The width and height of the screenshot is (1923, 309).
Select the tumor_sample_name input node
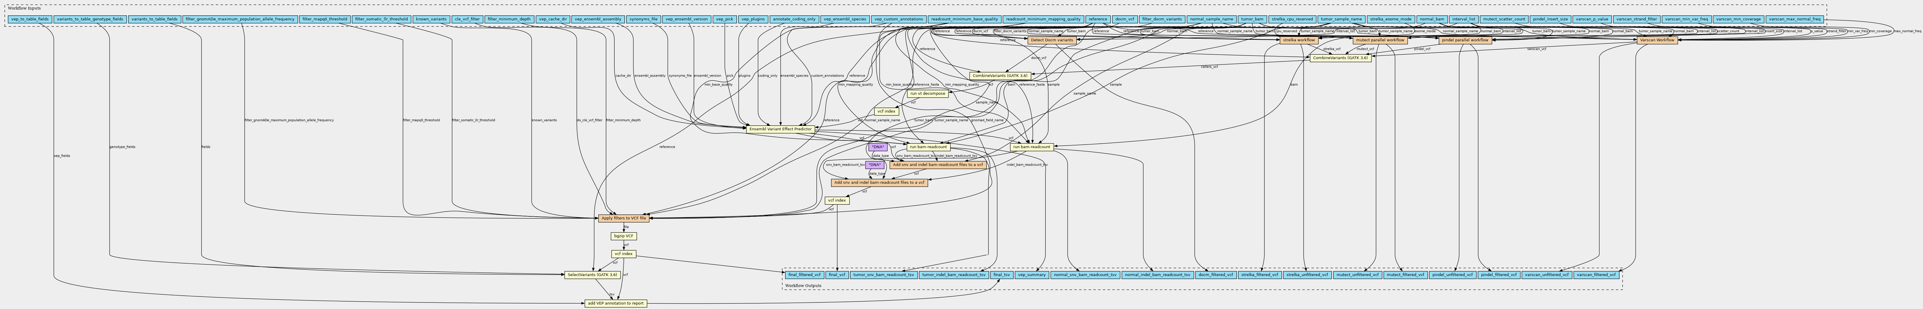coord(1341,19)
